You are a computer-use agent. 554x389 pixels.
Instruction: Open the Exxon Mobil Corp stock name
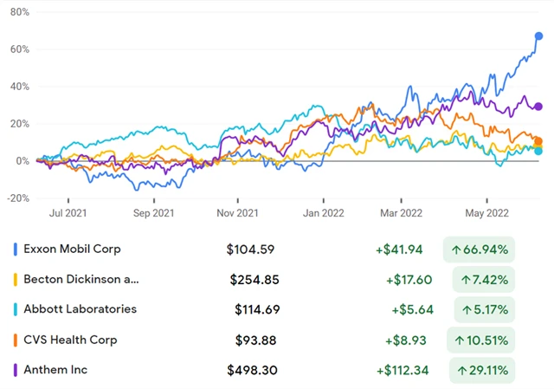click(72, 250)
